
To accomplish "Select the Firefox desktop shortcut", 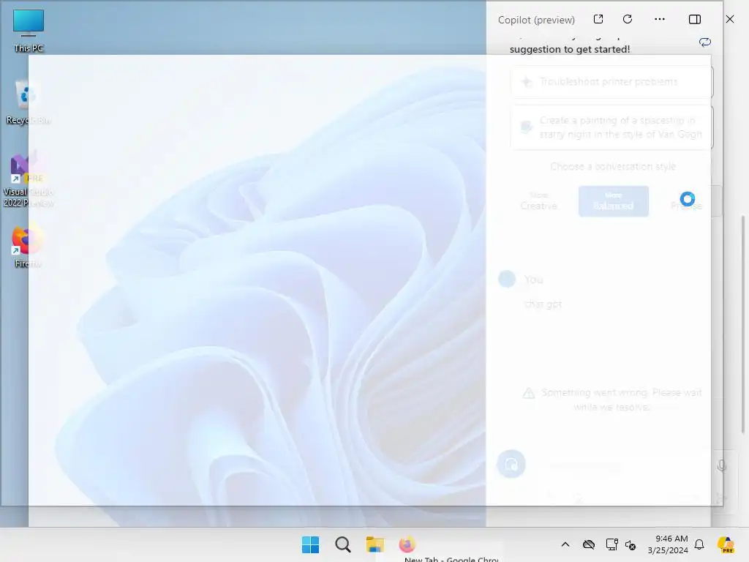I will point(28,247).
